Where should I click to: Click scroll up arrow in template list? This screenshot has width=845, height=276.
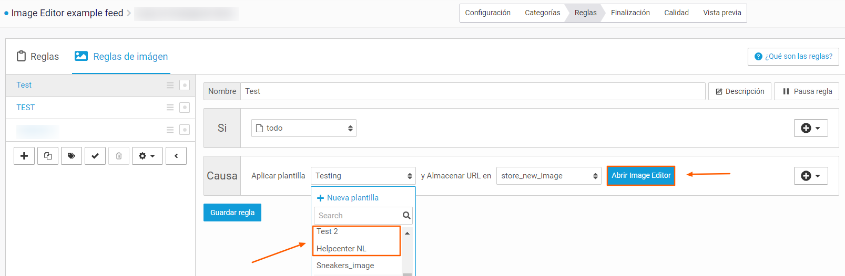[x=407, y=233]
